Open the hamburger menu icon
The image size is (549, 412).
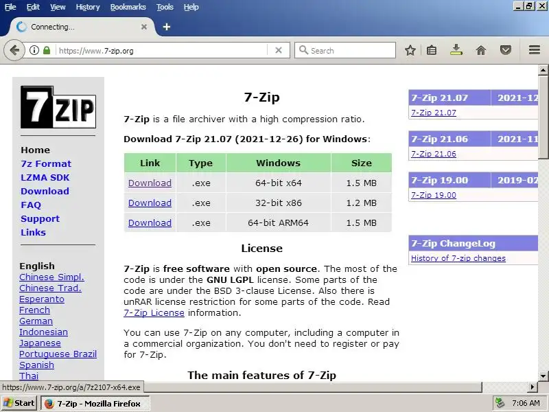point(535,50)
